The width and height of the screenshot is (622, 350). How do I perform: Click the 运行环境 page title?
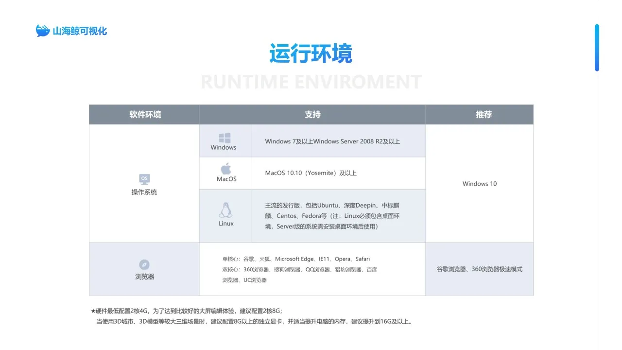(x=311, y=53)
